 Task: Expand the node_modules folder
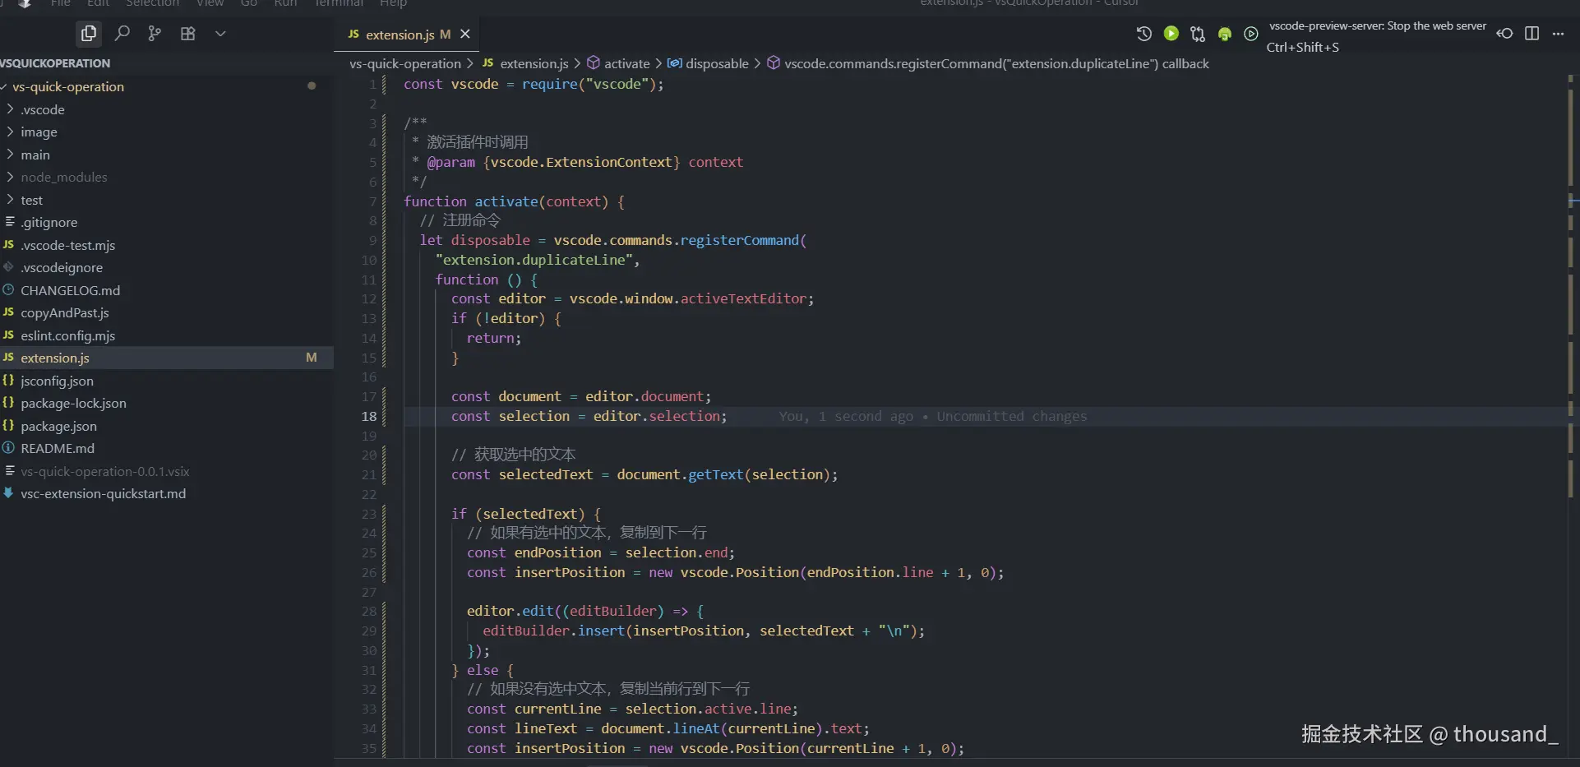click(x=167, y=177)
